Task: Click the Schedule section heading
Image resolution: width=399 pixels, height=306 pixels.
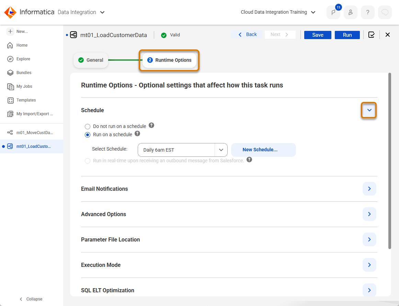Action: (x=92, y=110)
